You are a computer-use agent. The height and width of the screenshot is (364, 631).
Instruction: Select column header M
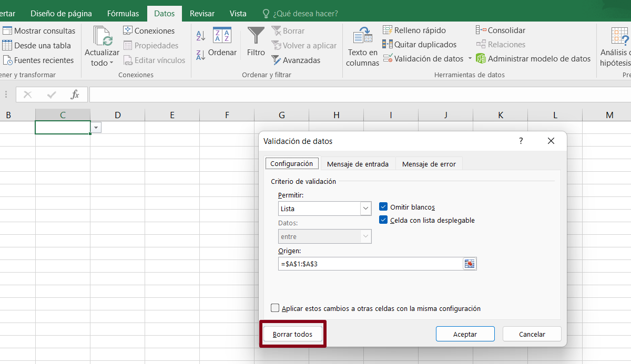609,115
